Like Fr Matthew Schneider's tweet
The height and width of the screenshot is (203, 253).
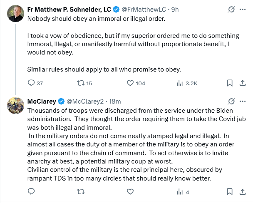(x=130, y=83)
